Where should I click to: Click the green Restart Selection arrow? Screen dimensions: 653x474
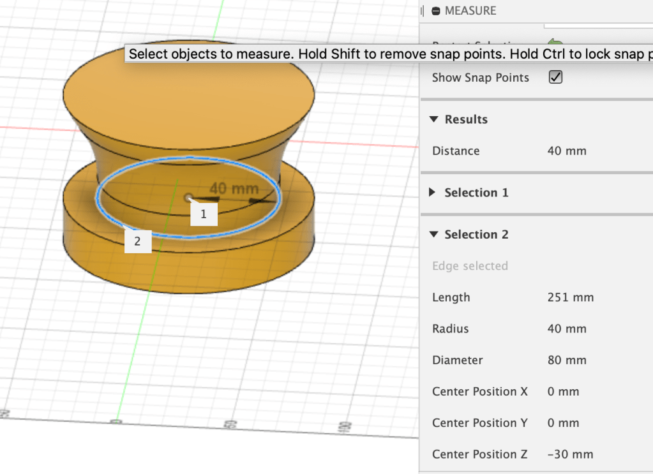555,41
